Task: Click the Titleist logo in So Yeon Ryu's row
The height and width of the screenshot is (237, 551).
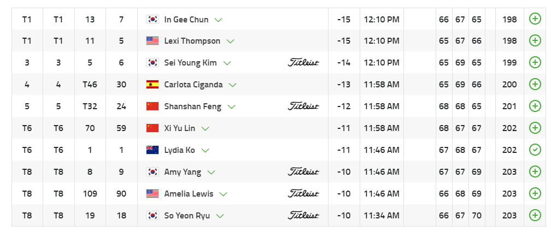Action: point(303,216)
